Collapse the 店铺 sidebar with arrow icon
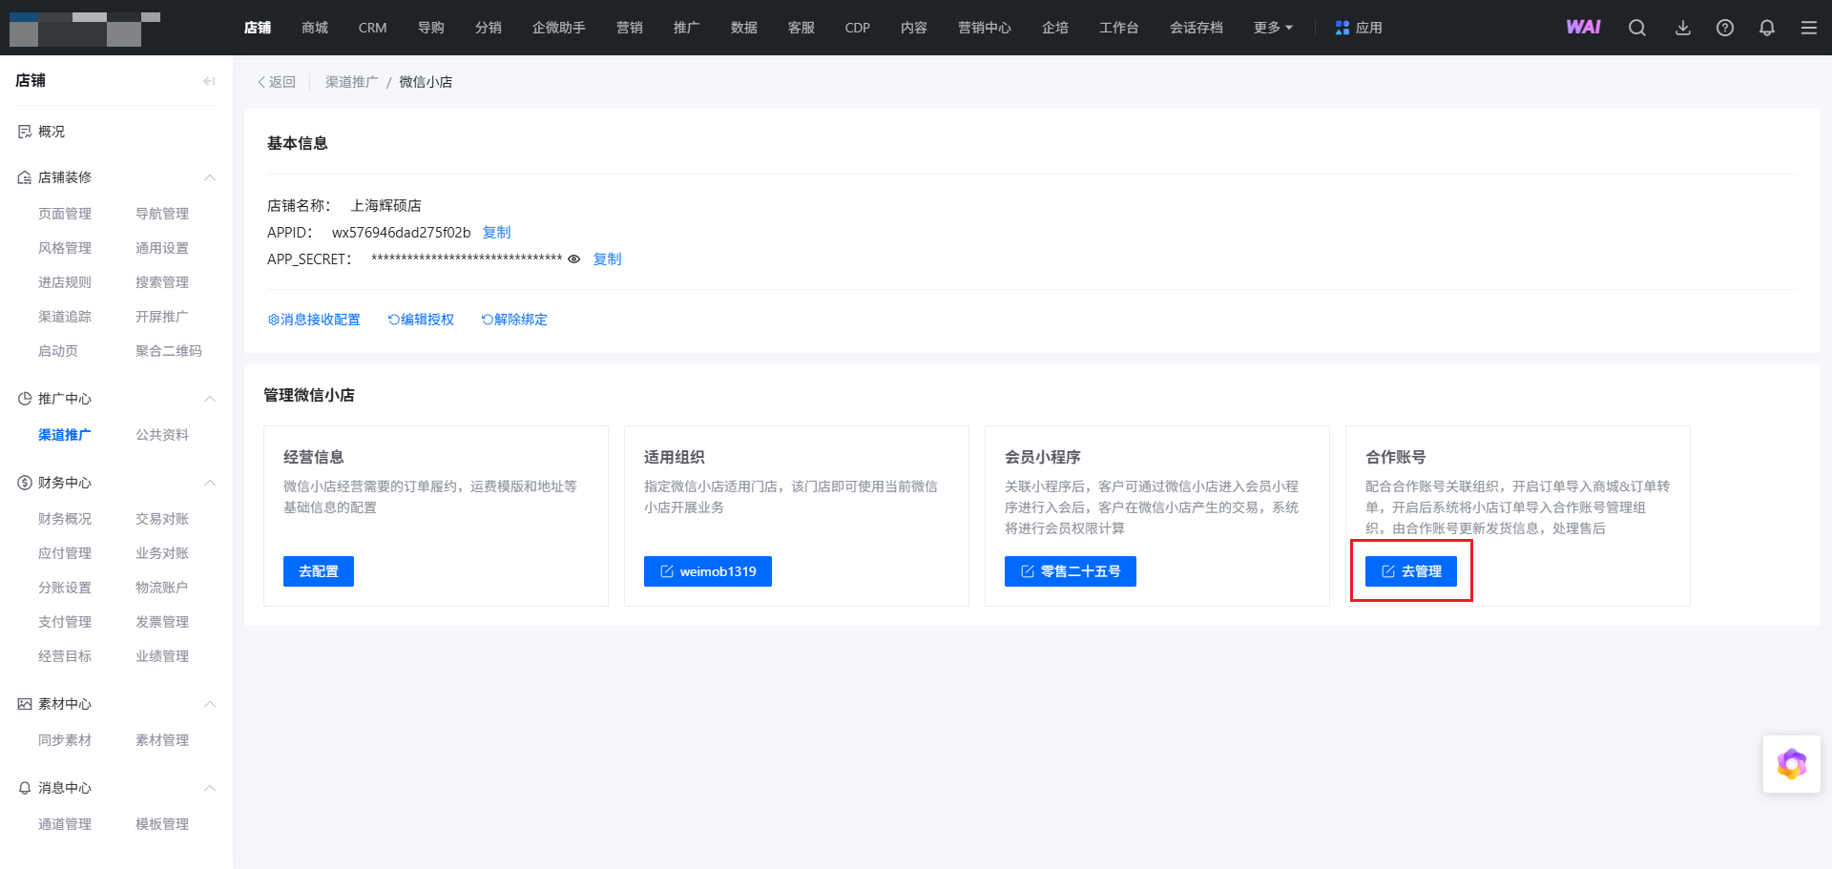1832x869 pixels. [x=209, y=81]
